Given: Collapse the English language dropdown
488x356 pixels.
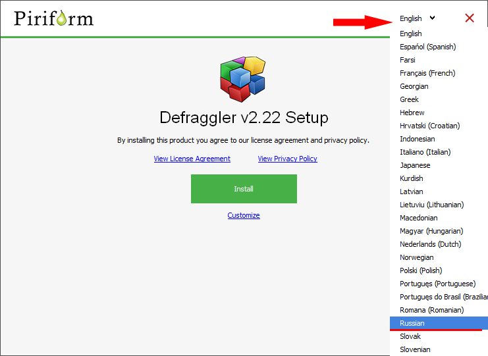Looking at the screenshot, I should (418, 18).
